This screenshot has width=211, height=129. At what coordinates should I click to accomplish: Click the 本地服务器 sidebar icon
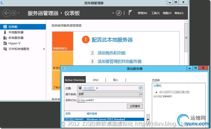5,32
